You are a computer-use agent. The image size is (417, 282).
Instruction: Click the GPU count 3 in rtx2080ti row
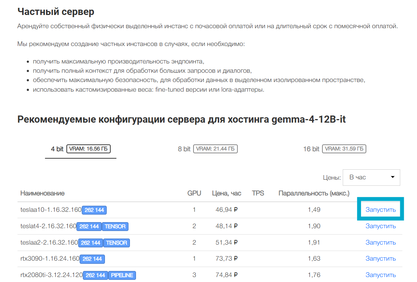tap(194, 275)
